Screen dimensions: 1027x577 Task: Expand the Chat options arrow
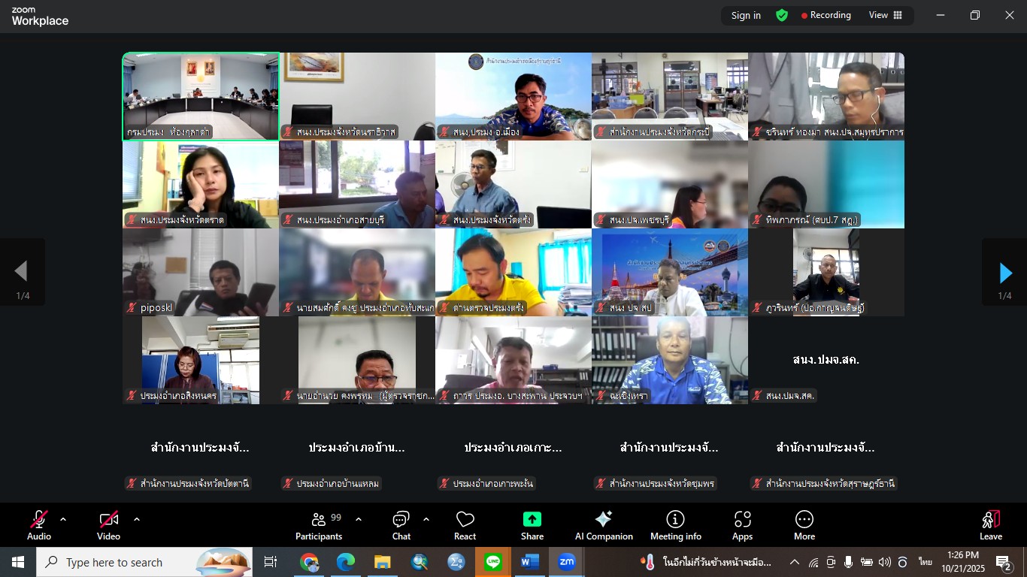tap(426, 519)
